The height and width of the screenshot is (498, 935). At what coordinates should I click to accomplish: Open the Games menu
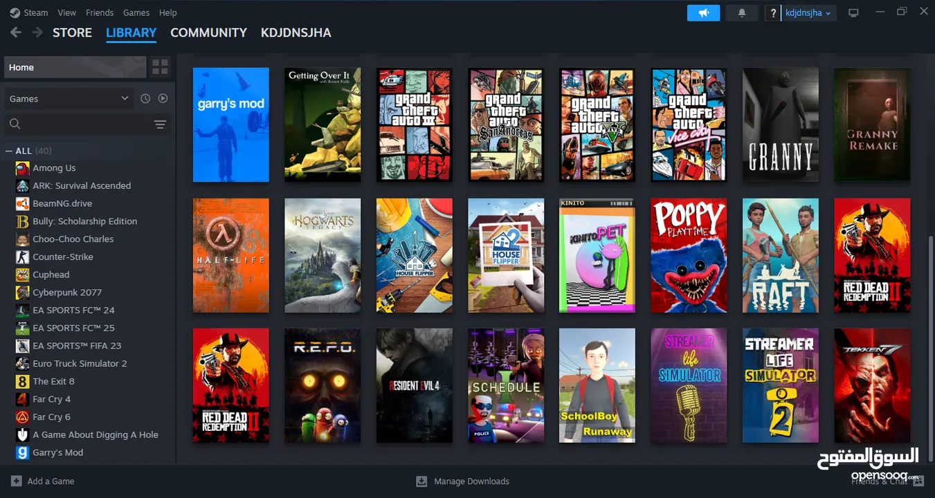tap(136, 12)
